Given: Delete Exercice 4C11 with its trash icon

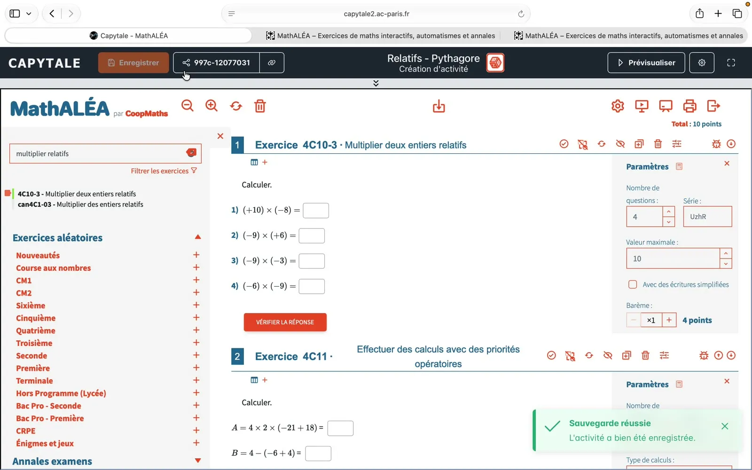Looking at the screenshot, I should (x=645, y=355).
